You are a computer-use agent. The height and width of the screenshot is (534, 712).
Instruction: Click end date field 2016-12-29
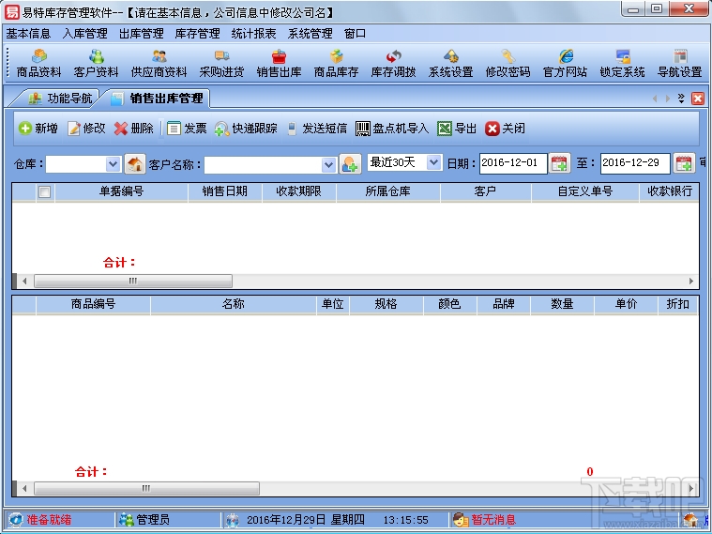click(x=635, y=163)
